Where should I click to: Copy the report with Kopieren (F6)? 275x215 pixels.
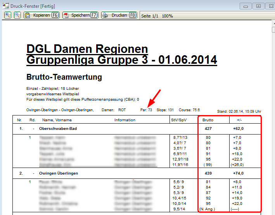[x=41, y=15]
